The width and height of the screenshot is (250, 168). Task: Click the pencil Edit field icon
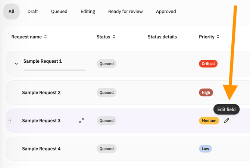click(x=226, y=121)
